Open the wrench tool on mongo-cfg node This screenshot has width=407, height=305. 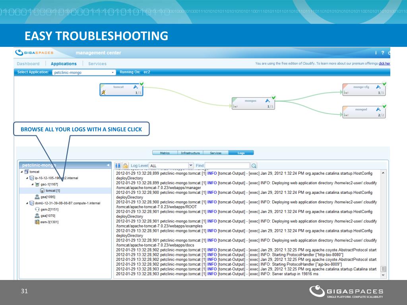tap(378, 87)
